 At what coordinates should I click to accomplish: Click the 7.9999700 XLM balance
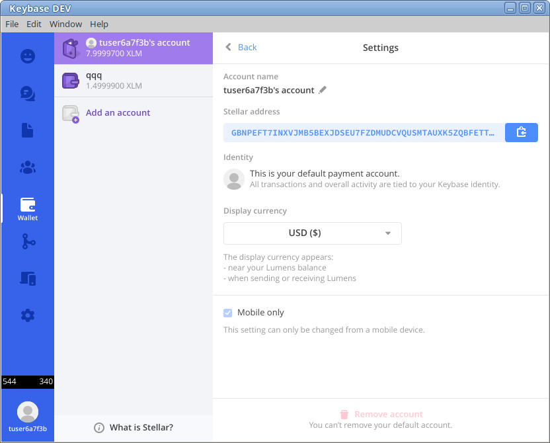(114, 54)
